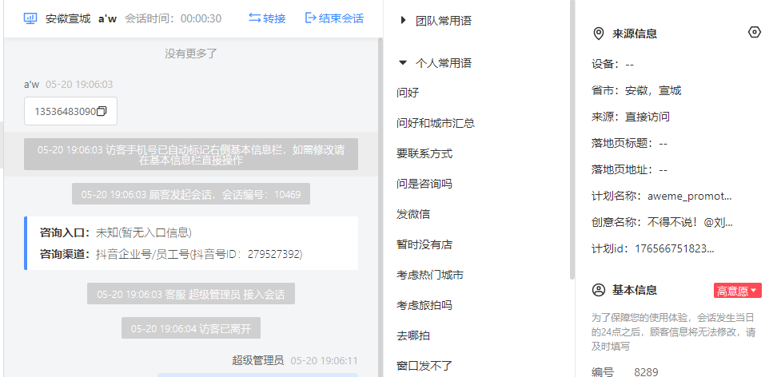Click the 咨询渠道 抖音企业号 info line
Image resolution: width=773 pixels, height=377 pixels.
[171, 254]
